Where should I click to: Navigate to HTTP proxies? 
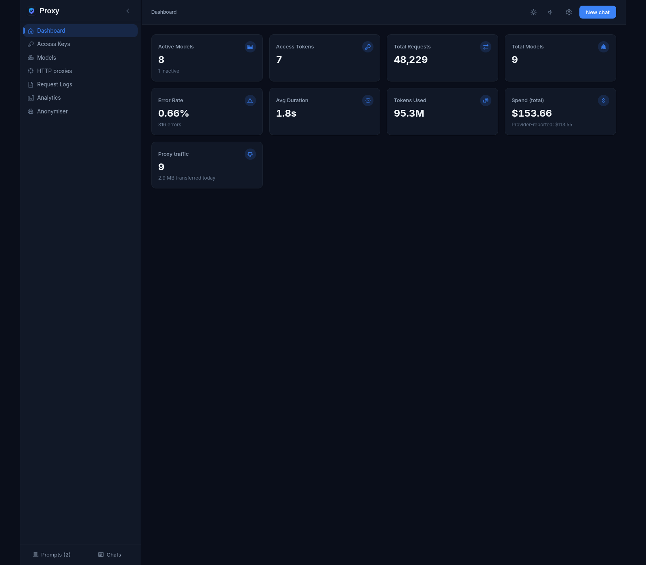80,71
